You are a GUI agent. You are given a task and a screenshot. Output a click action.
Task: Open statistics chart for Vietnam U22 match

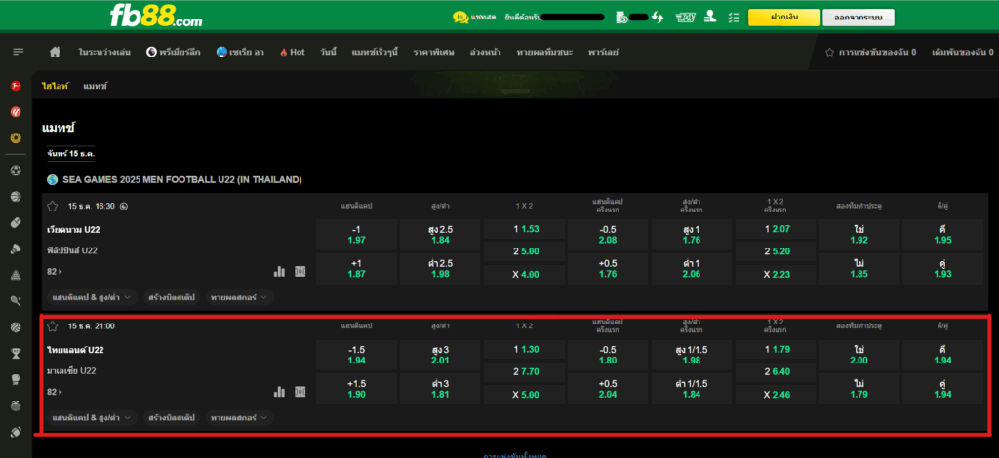click(279, 272)
